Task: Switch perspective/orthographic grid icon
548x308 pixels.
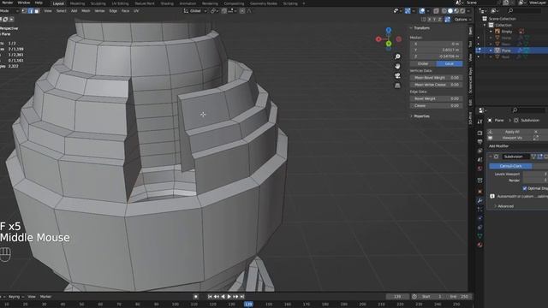Action: pos(397,86)
